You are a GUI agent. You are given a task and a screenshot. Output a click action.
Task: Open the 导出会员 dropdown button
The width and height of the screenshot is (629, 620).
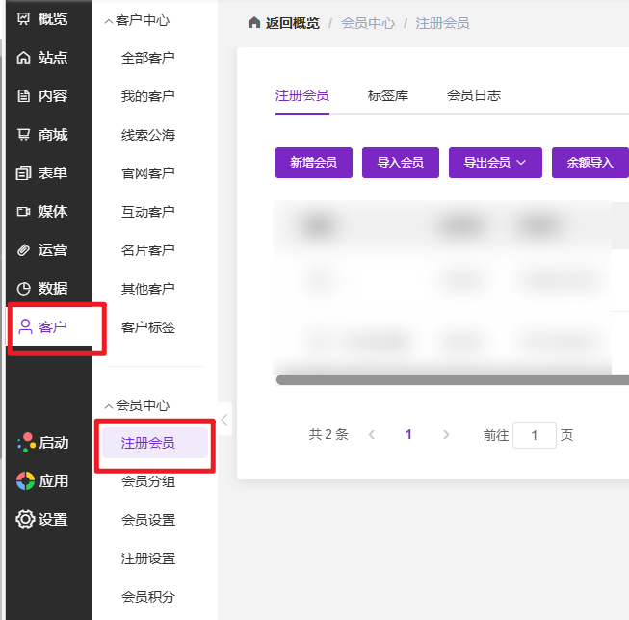[x=495, y=163]
